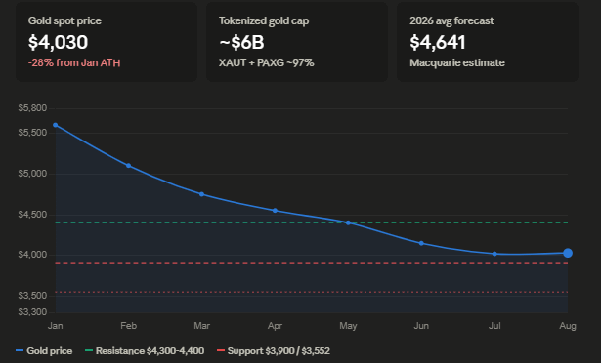Click the $4,030 spot price value
601x363 pixels.
pyautogui.click(x=58, y=42)
